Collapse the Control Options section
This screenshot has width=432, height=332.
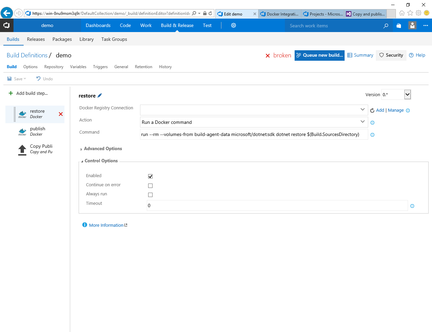99,161
